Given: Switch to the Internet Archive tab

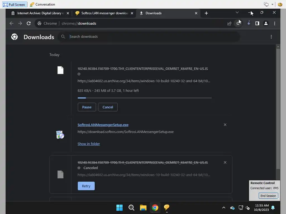Looking at the screenshot, I should pyautogui.click(x=38, y=13).
